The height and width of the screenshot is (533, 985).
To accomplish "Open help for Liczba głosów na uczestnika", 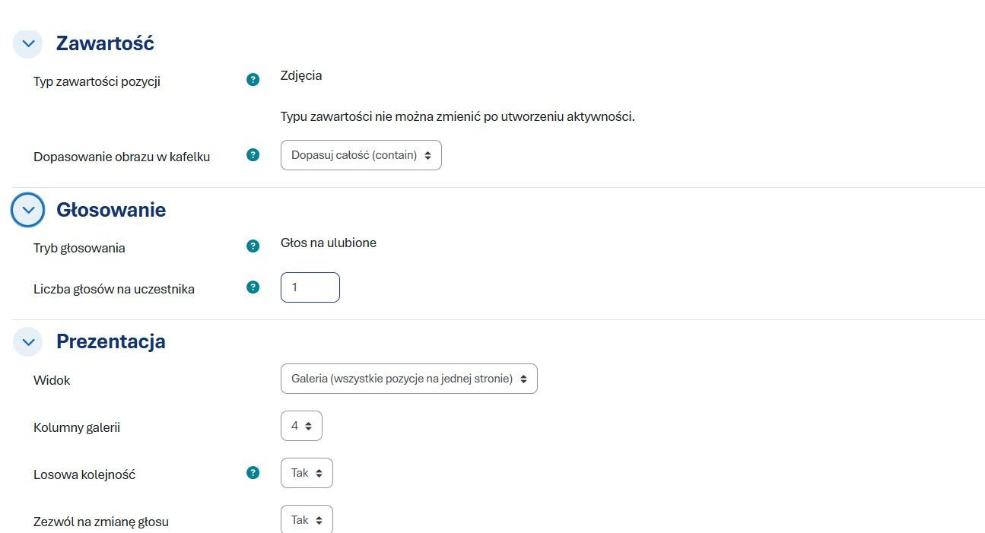I will pos(253,287).
